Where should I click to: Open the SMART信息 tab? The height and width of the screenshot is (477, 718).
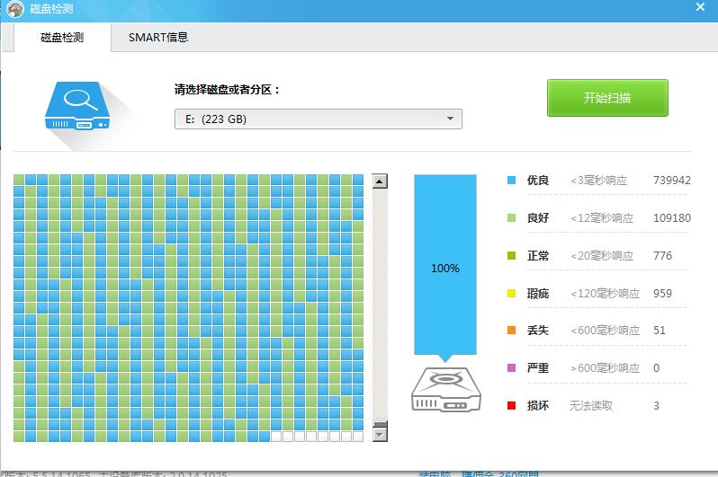158,38
